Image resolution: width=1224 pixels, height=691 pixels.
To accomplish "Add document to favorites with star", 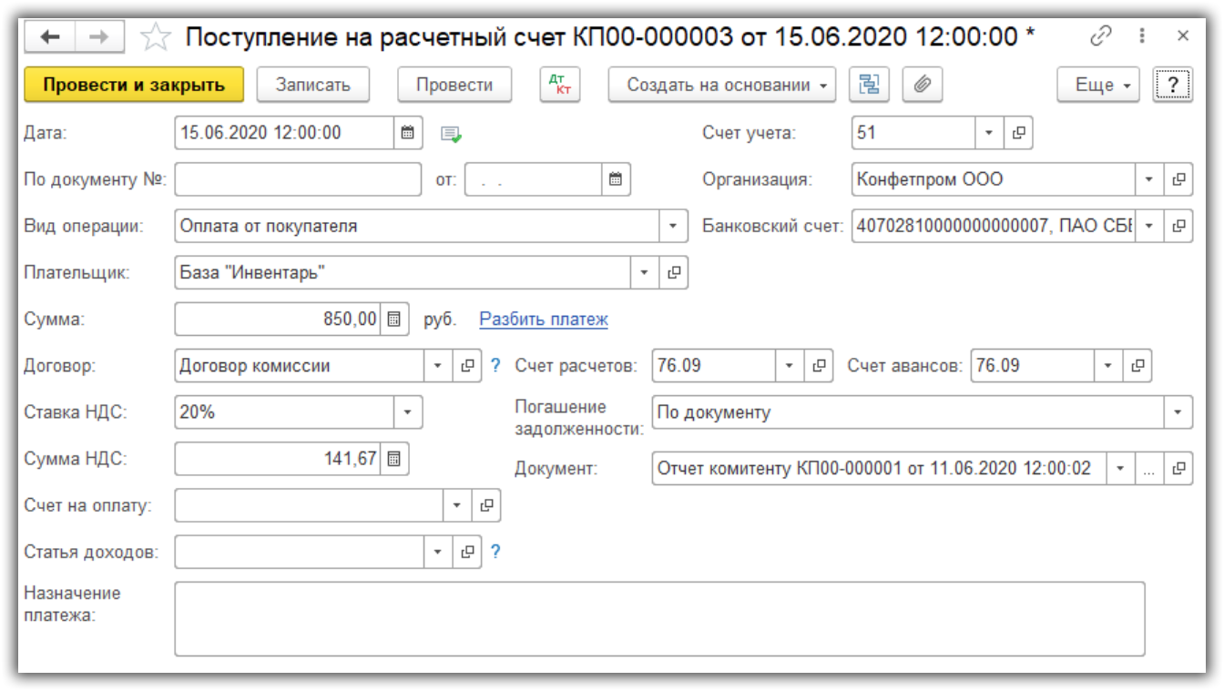I will point(155,37).
